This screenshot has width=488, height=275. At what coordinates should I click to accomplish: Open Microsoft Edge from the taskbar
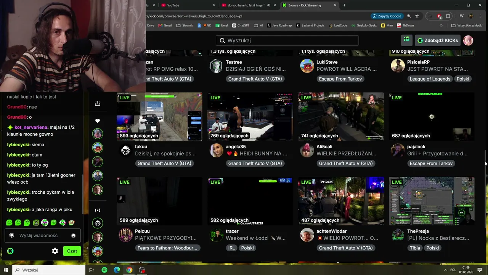pyautogui.click(x=117, y=270)
